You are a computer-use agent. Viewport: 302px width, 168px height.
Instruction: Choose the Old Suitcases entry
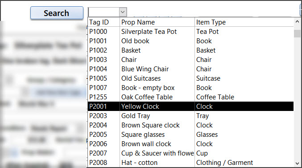(190, 78)
